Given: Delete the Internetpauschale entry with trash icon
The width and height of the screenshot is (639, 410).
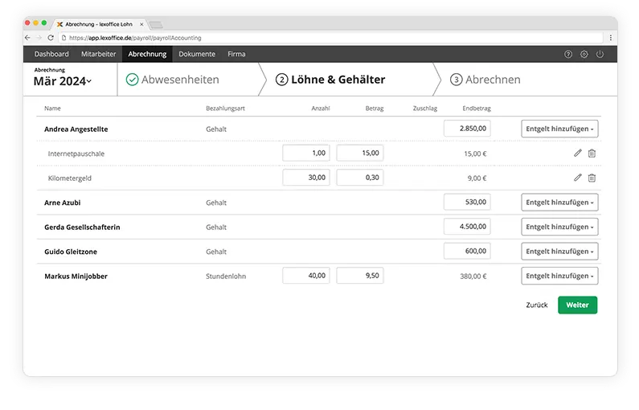Looking at the screenshot, I should click(x=592, y=154).
